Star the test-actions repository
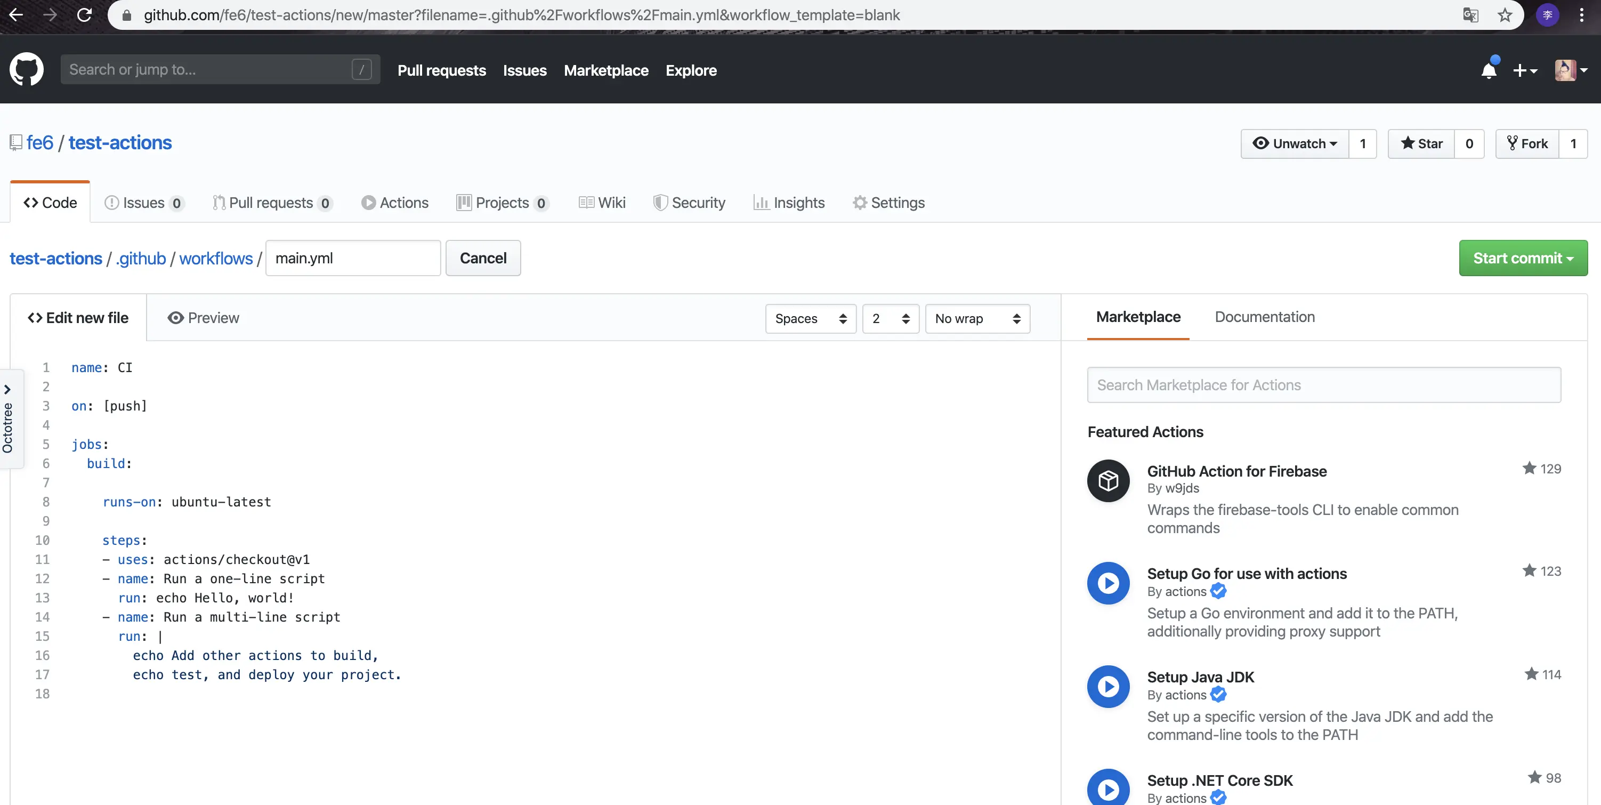The height and width of the screenshot is (805, 1601). pos(1421,143)
